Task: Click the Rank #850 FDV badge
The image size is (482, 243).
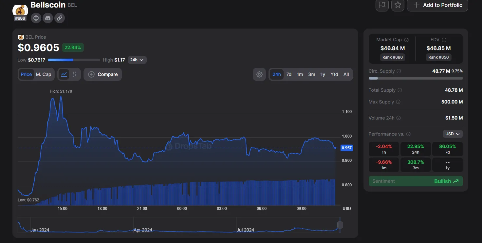Action: point(439,57)
